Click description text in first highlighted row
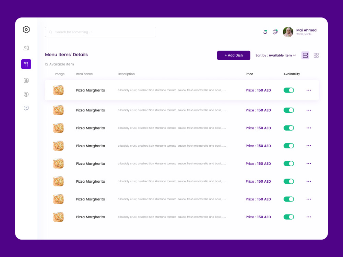Screen dimensions: 343x257 point(172,90)
